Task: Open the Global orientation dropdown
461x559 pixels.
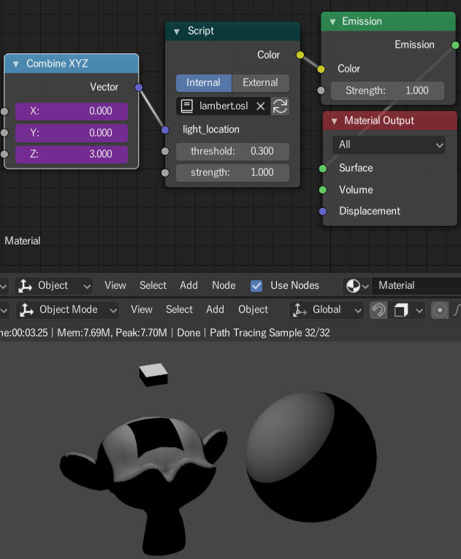Action: coord(327,310)
